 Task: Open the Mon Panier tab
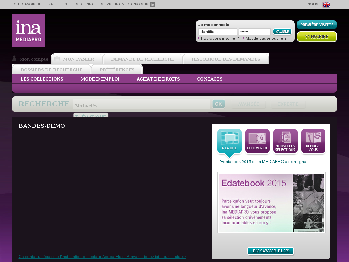77,59
